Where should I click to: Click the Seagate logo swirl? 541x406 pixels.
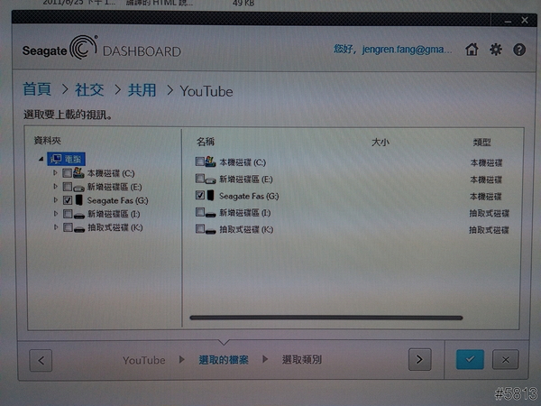[x=83, y=47]
